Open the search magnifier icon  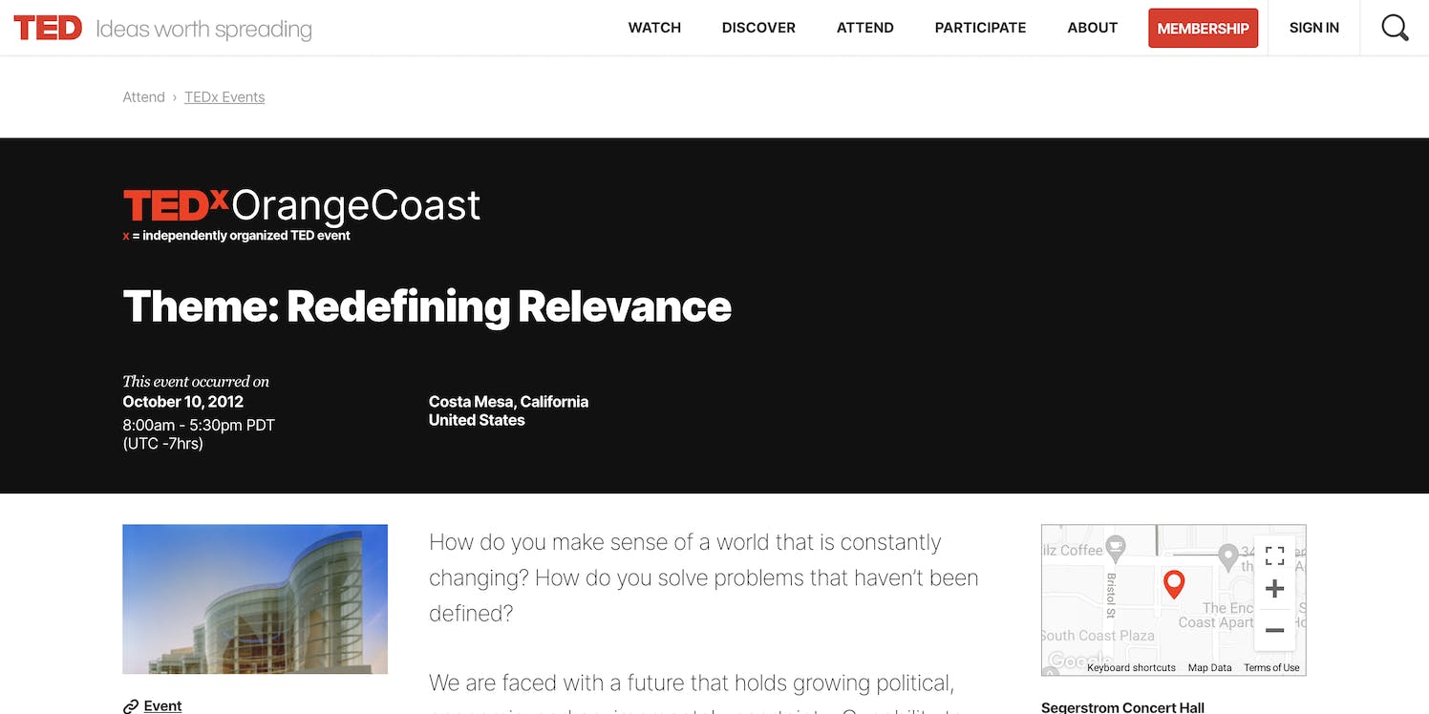1395,28
